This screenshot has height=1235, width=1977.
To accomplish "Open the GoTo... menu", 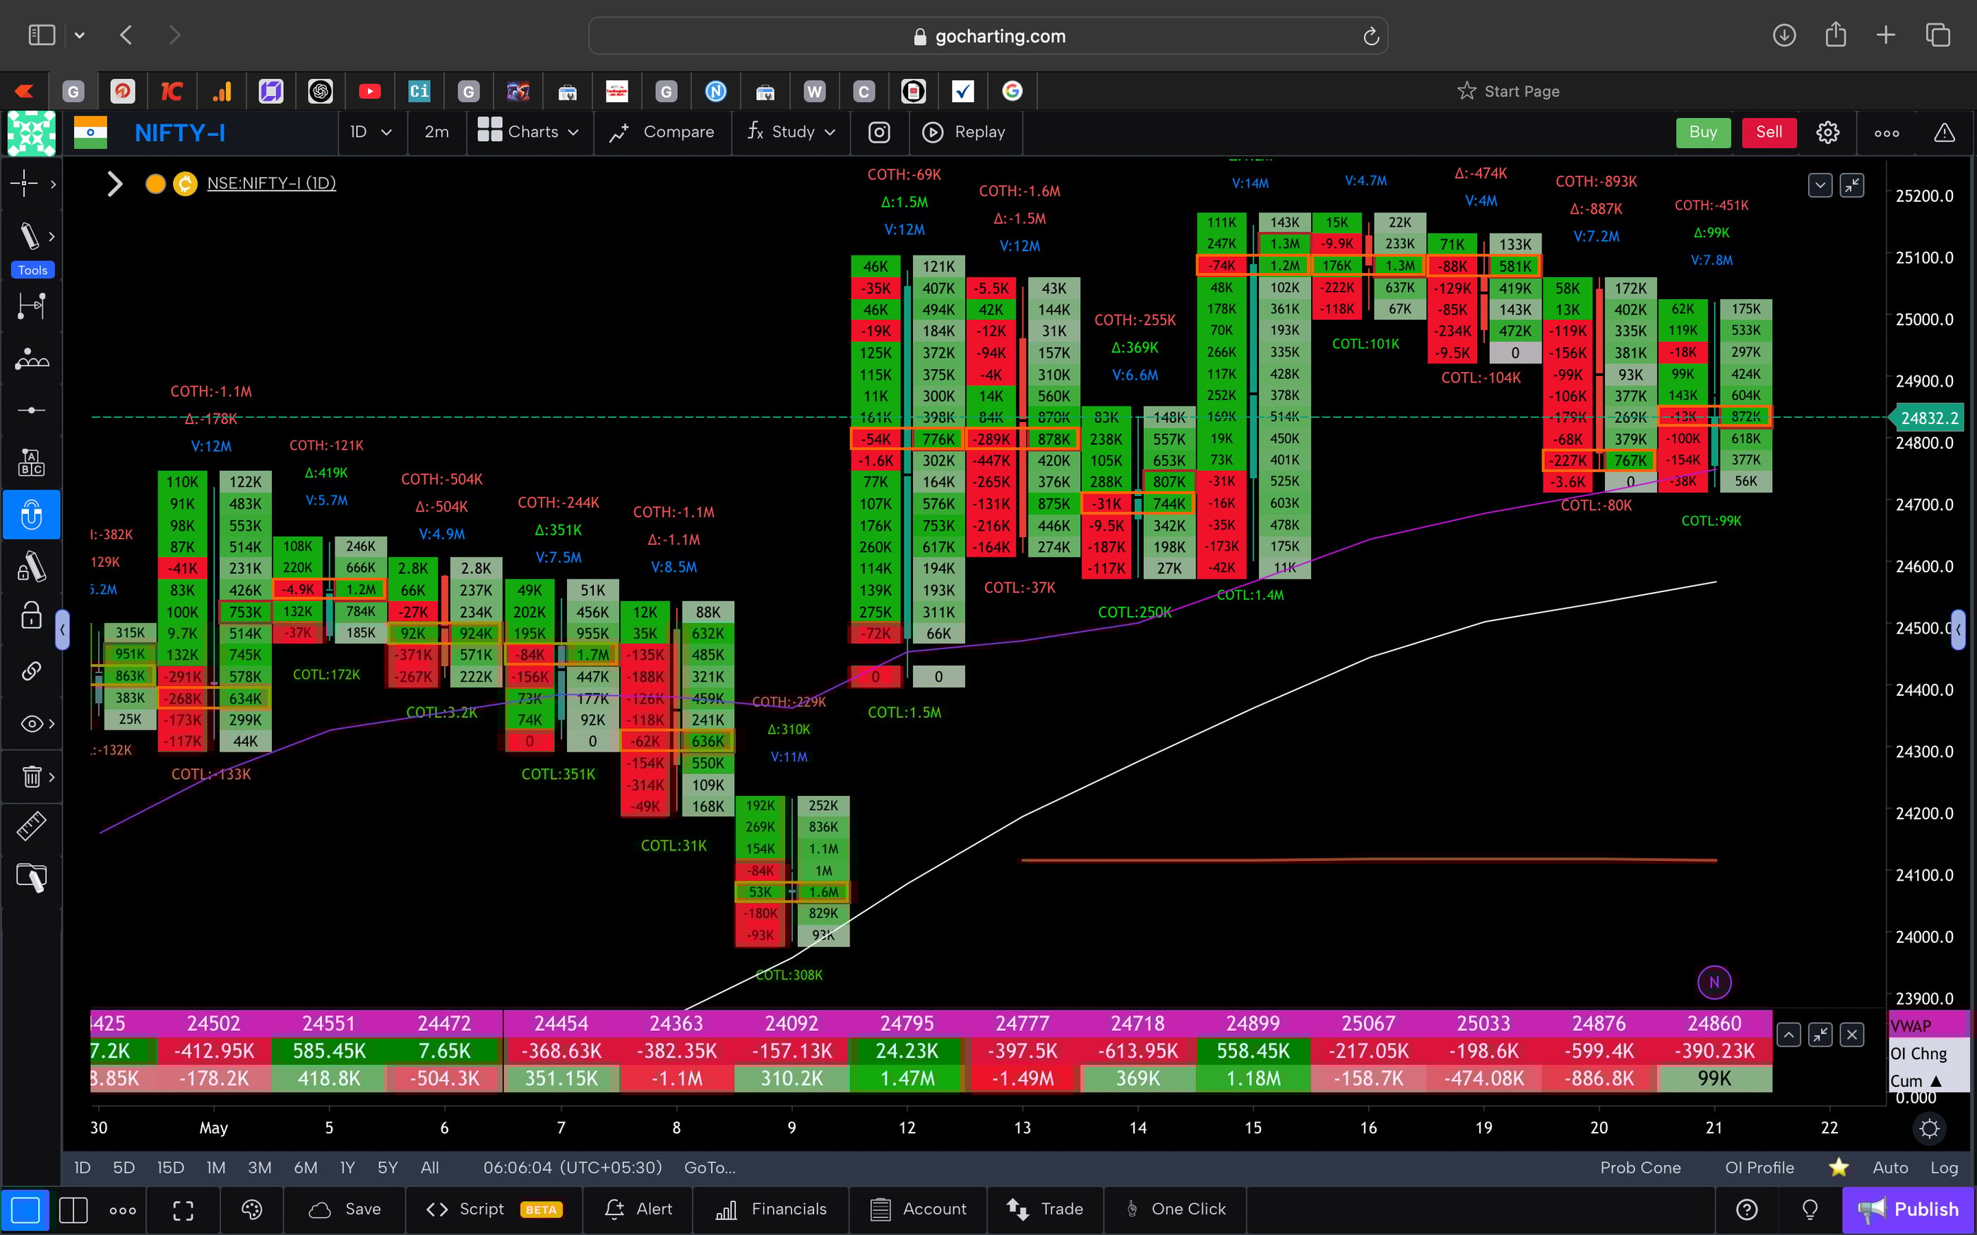I will [x=709, y=1167].
